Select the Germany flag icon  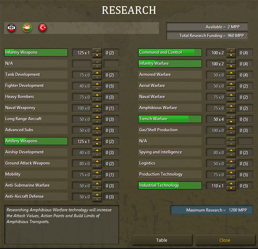click(x=11, y=28)
